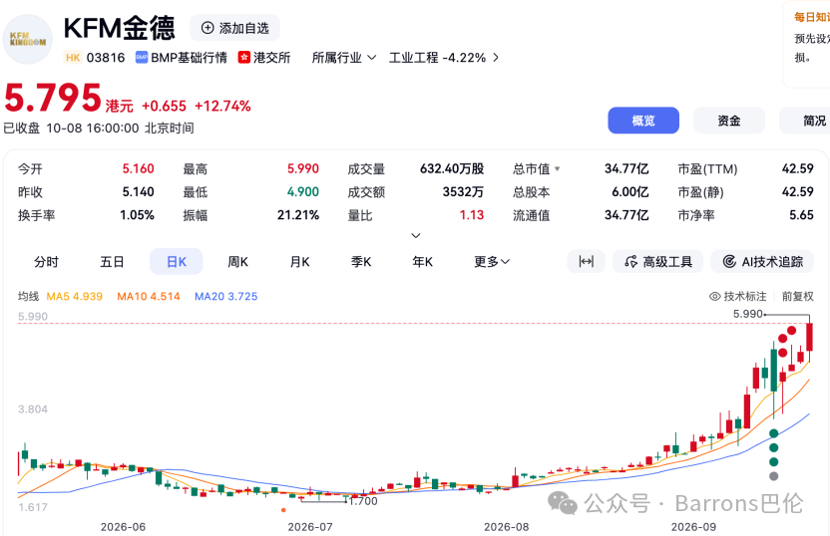
Task: Click stock code 03816
Action: pos(106,57)
